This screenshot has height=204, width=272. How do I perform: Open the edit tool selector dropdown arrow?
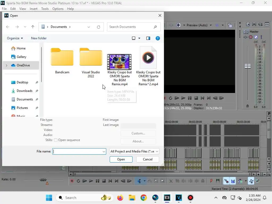144,181
